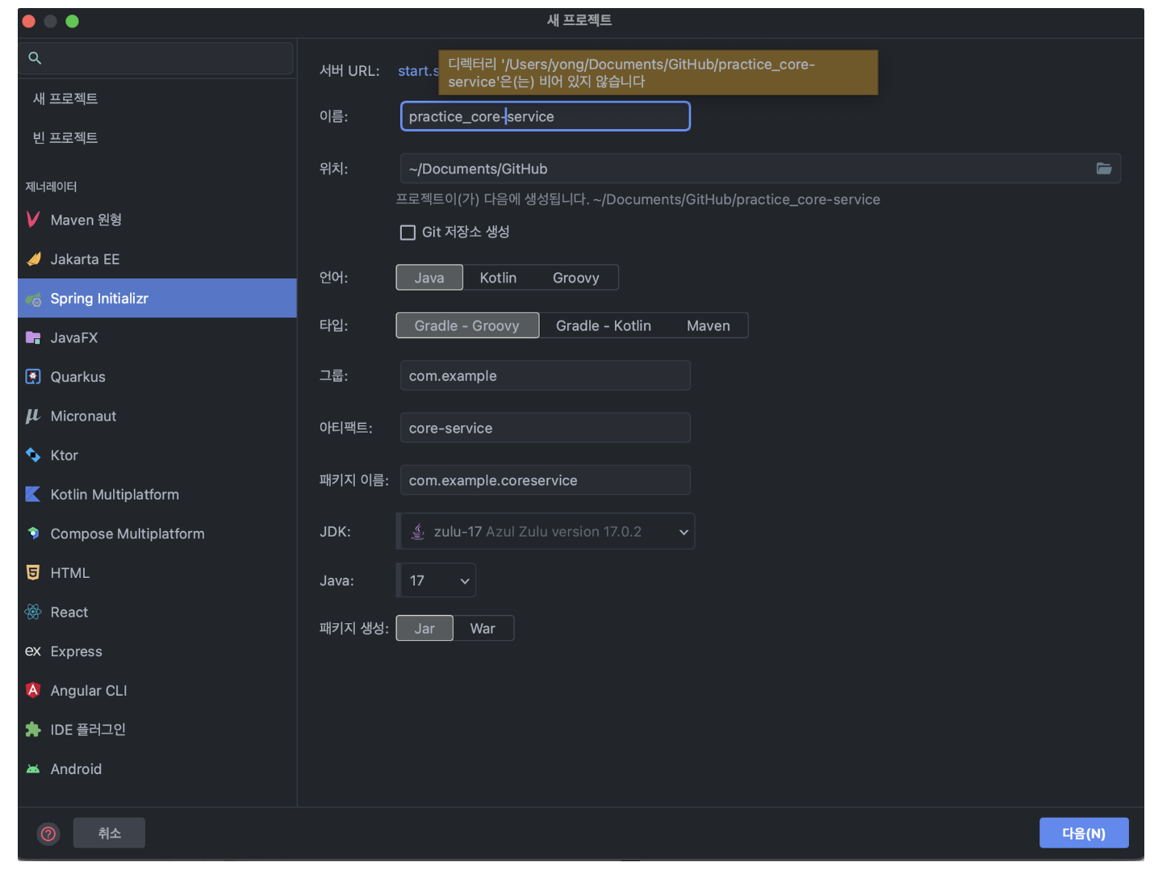Click the React atom icon

tap(33, 612)
